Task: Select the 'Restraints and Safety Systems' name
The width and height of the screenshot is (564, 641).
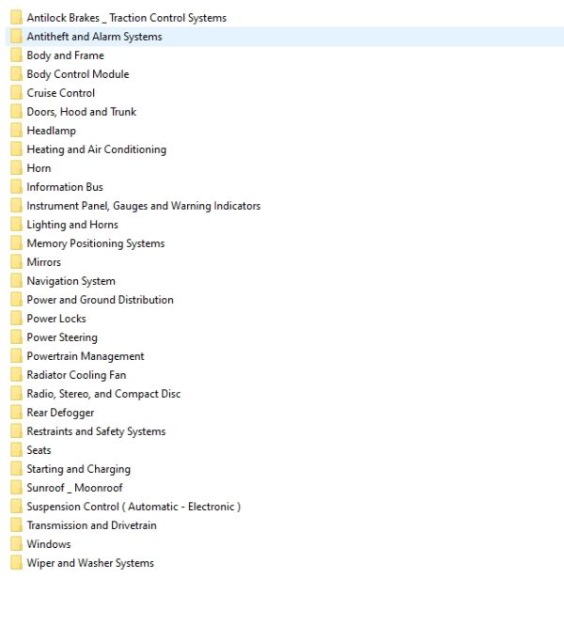Action: point(96,431)
